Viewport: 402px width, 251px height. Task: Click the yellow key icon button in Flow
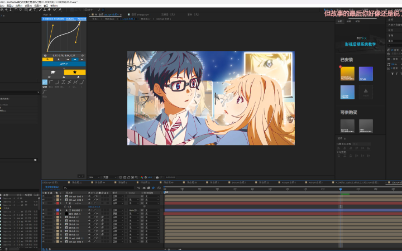(x=47, y=60)
